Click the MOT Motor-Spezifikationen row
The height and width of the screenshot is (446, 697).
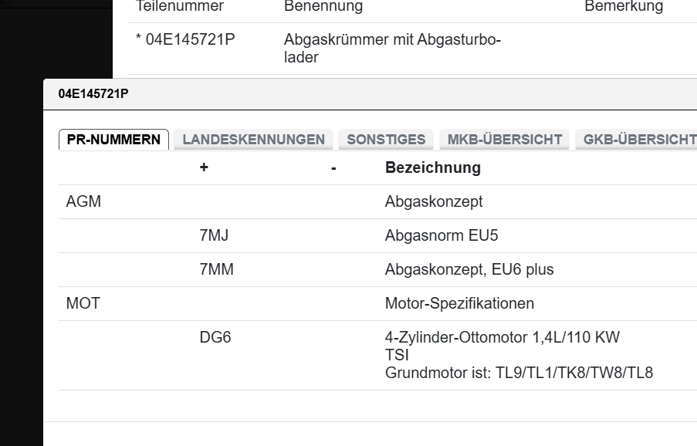point(83,303)
